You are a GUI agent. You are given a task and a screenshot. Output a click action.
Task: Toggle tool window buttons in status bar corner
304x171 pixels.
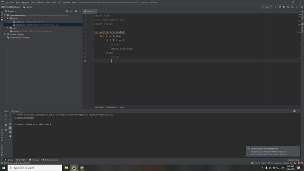pos(2,163)
